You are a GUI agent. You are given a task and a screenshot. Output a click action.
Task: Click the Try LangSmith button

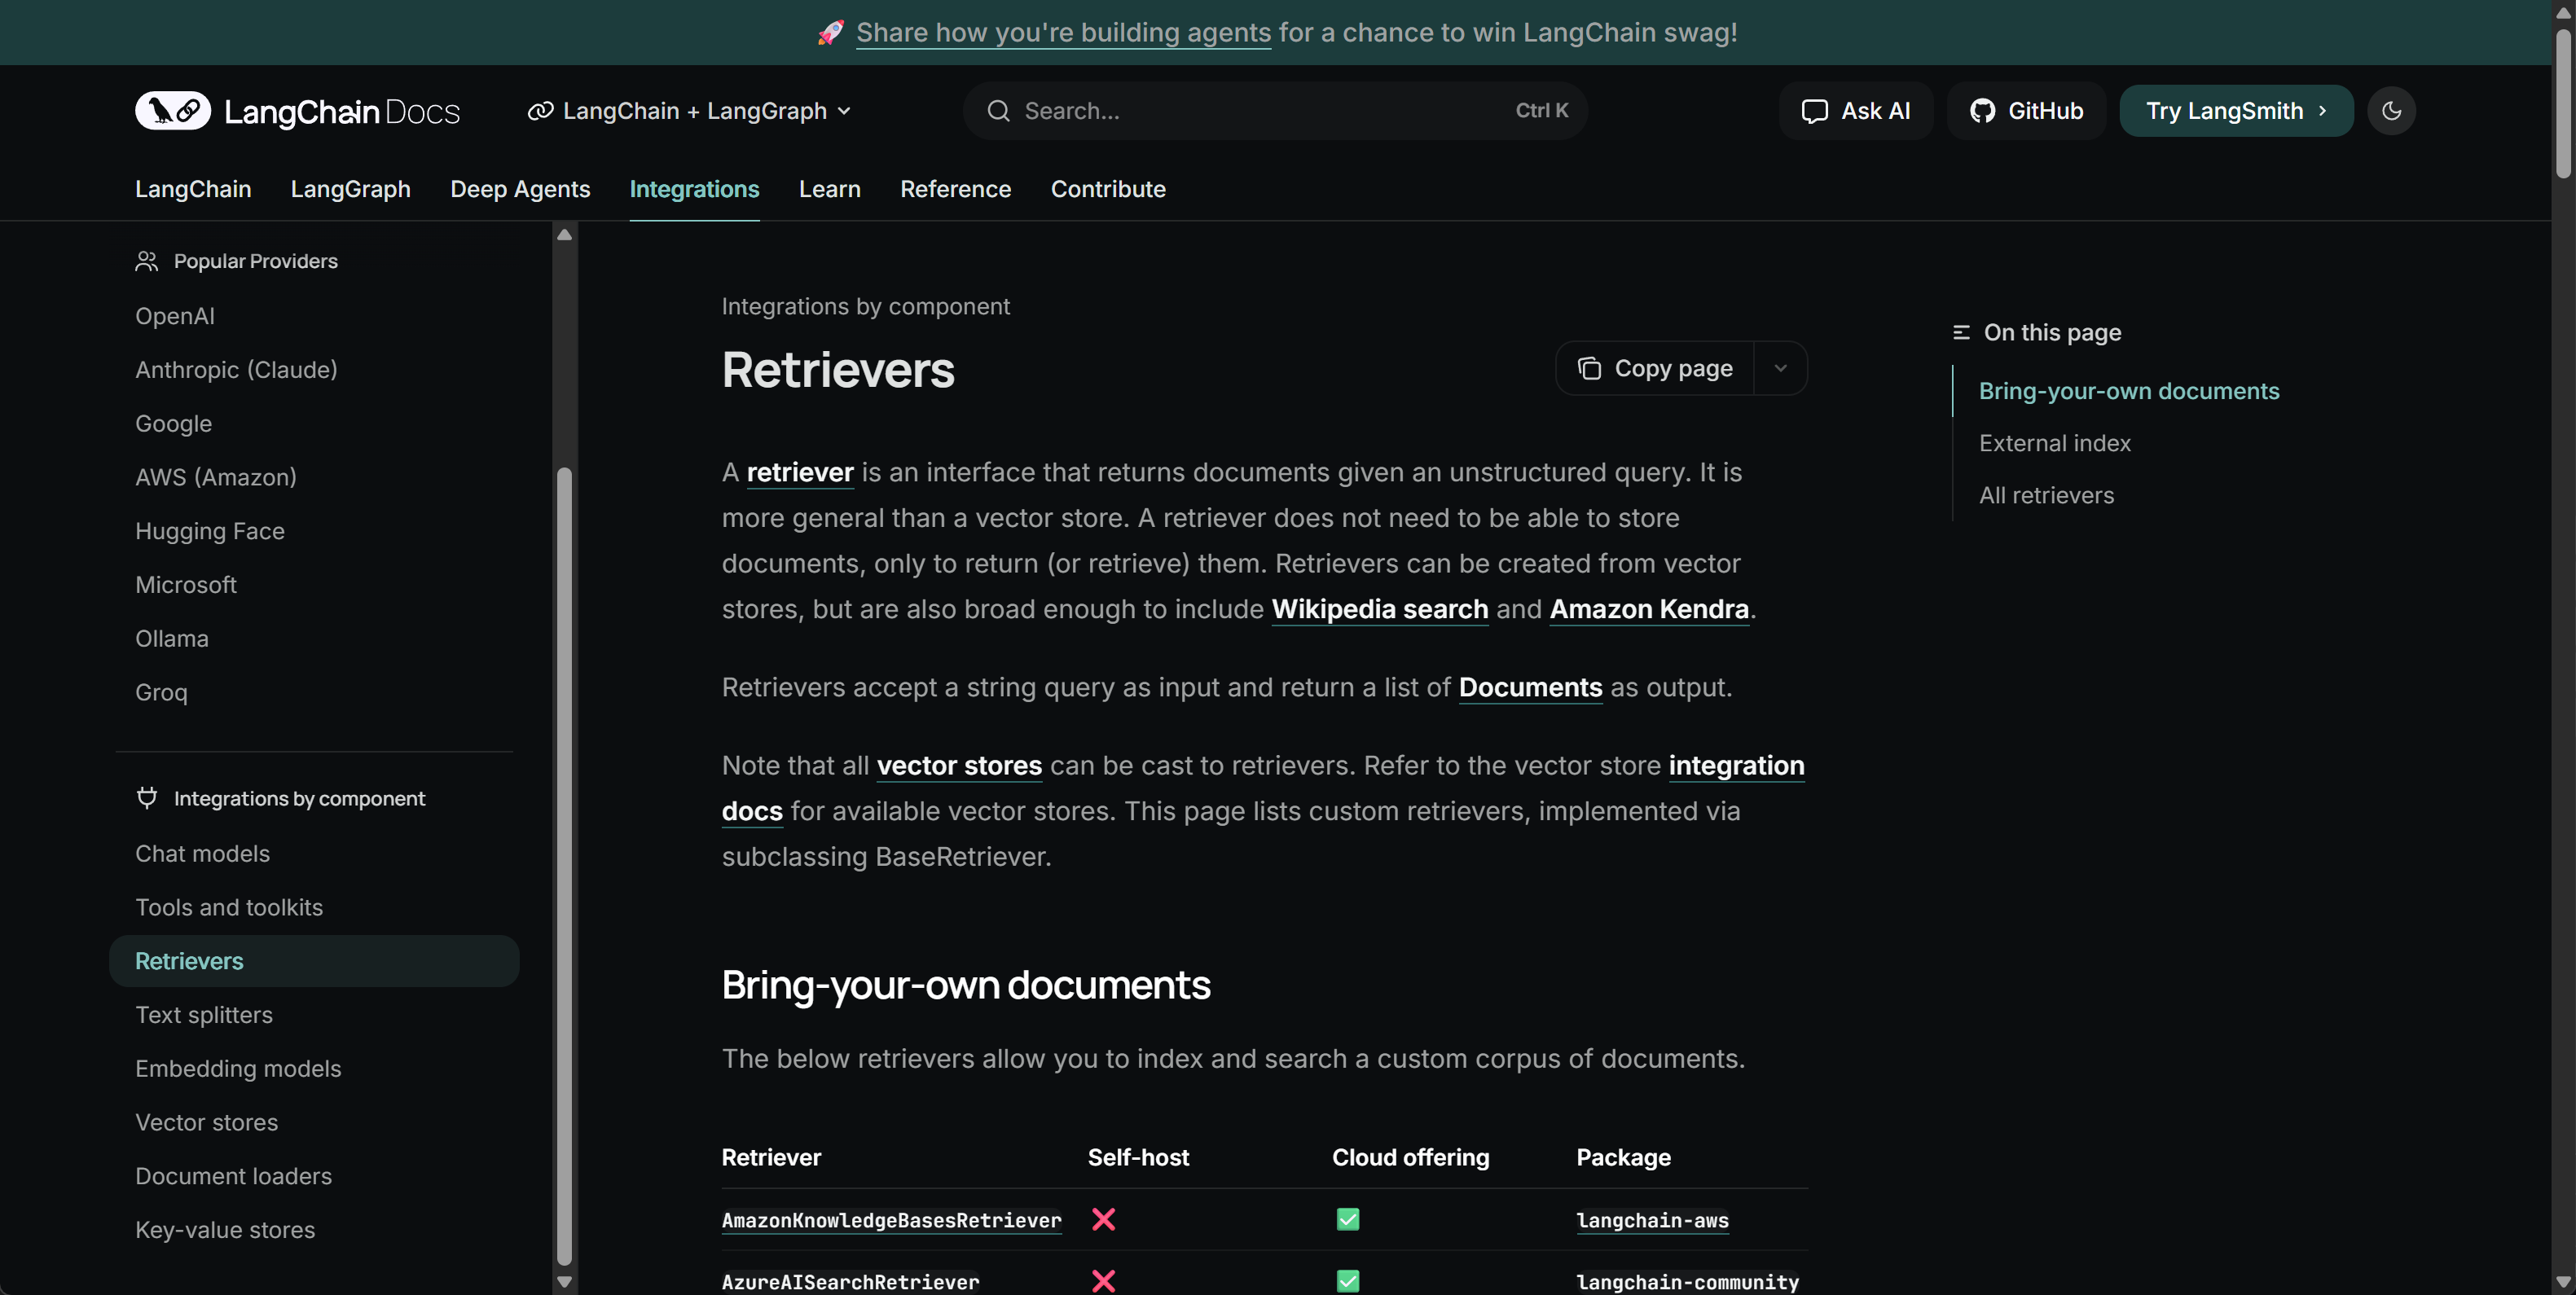[x=2236, y=111]
